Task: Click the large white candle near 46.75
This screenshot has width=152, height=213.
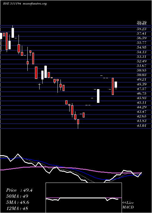Action: tap(98, 96)
